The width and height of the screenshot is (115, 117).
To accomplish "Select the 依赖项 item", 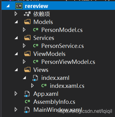I will 42,14.
